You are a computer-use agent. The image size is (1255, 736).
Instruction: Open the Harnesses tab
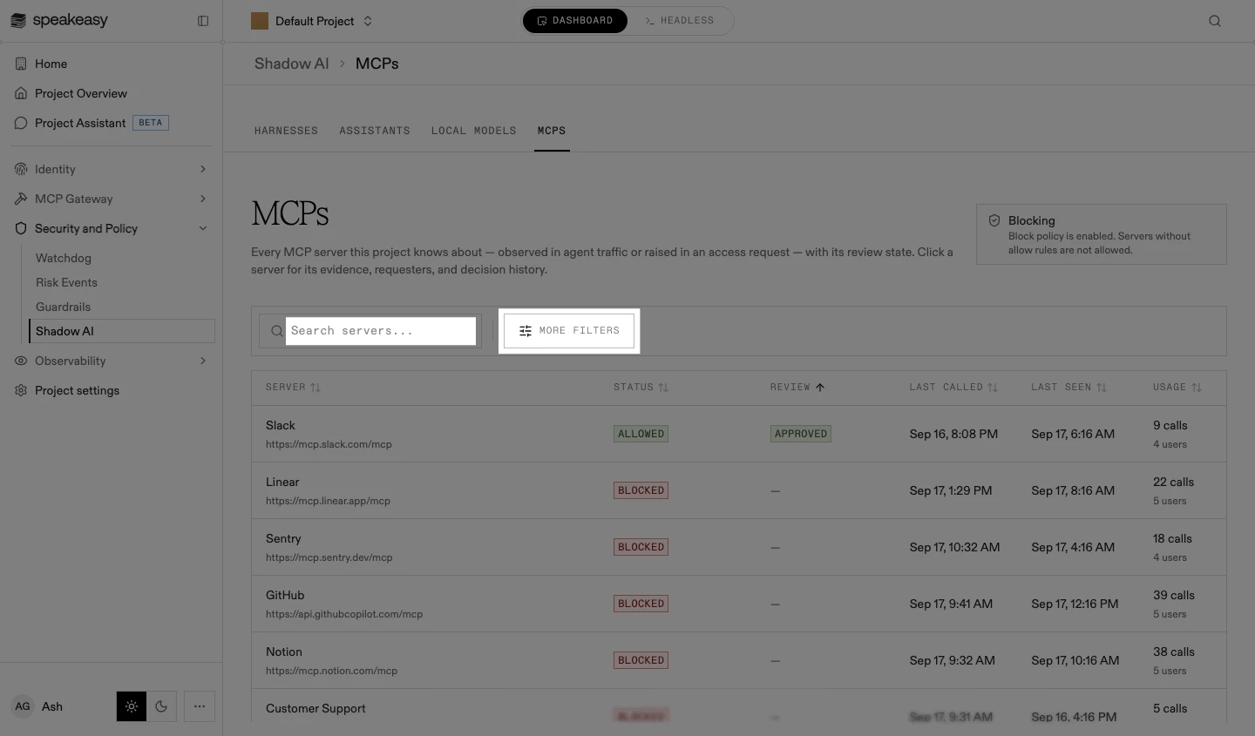point(286,131)
